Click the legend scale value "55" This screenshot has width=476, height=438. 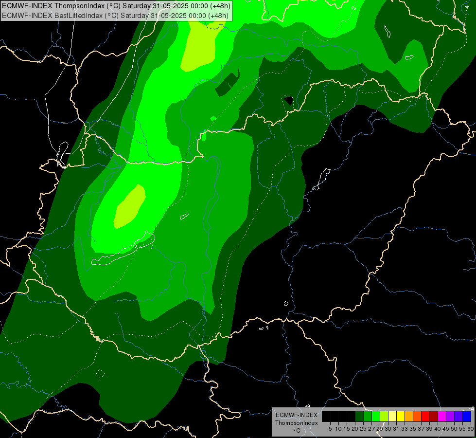pos(462,429)
